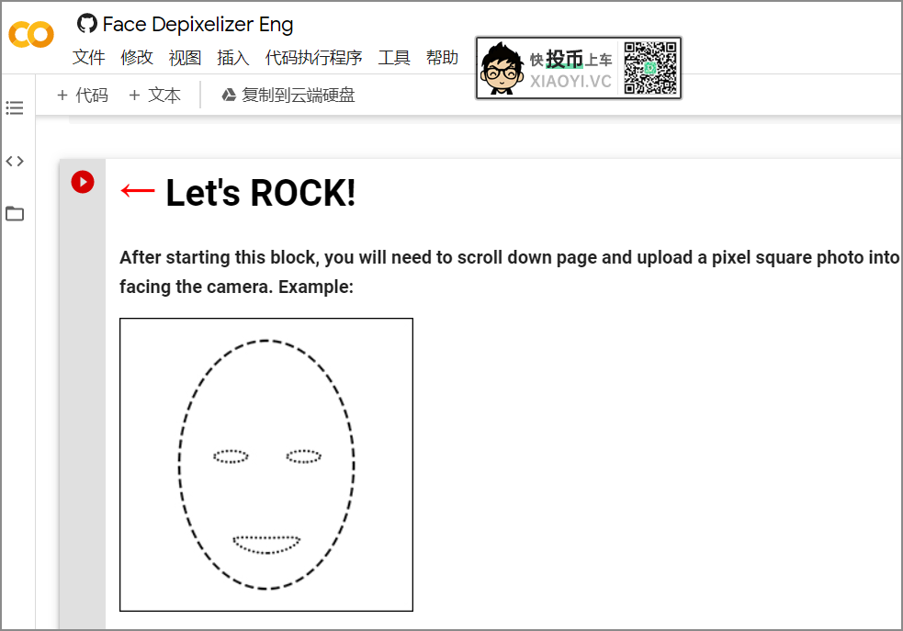Click the dashed face example image
This screenshot has width=903, height=631.
(266, 464)
